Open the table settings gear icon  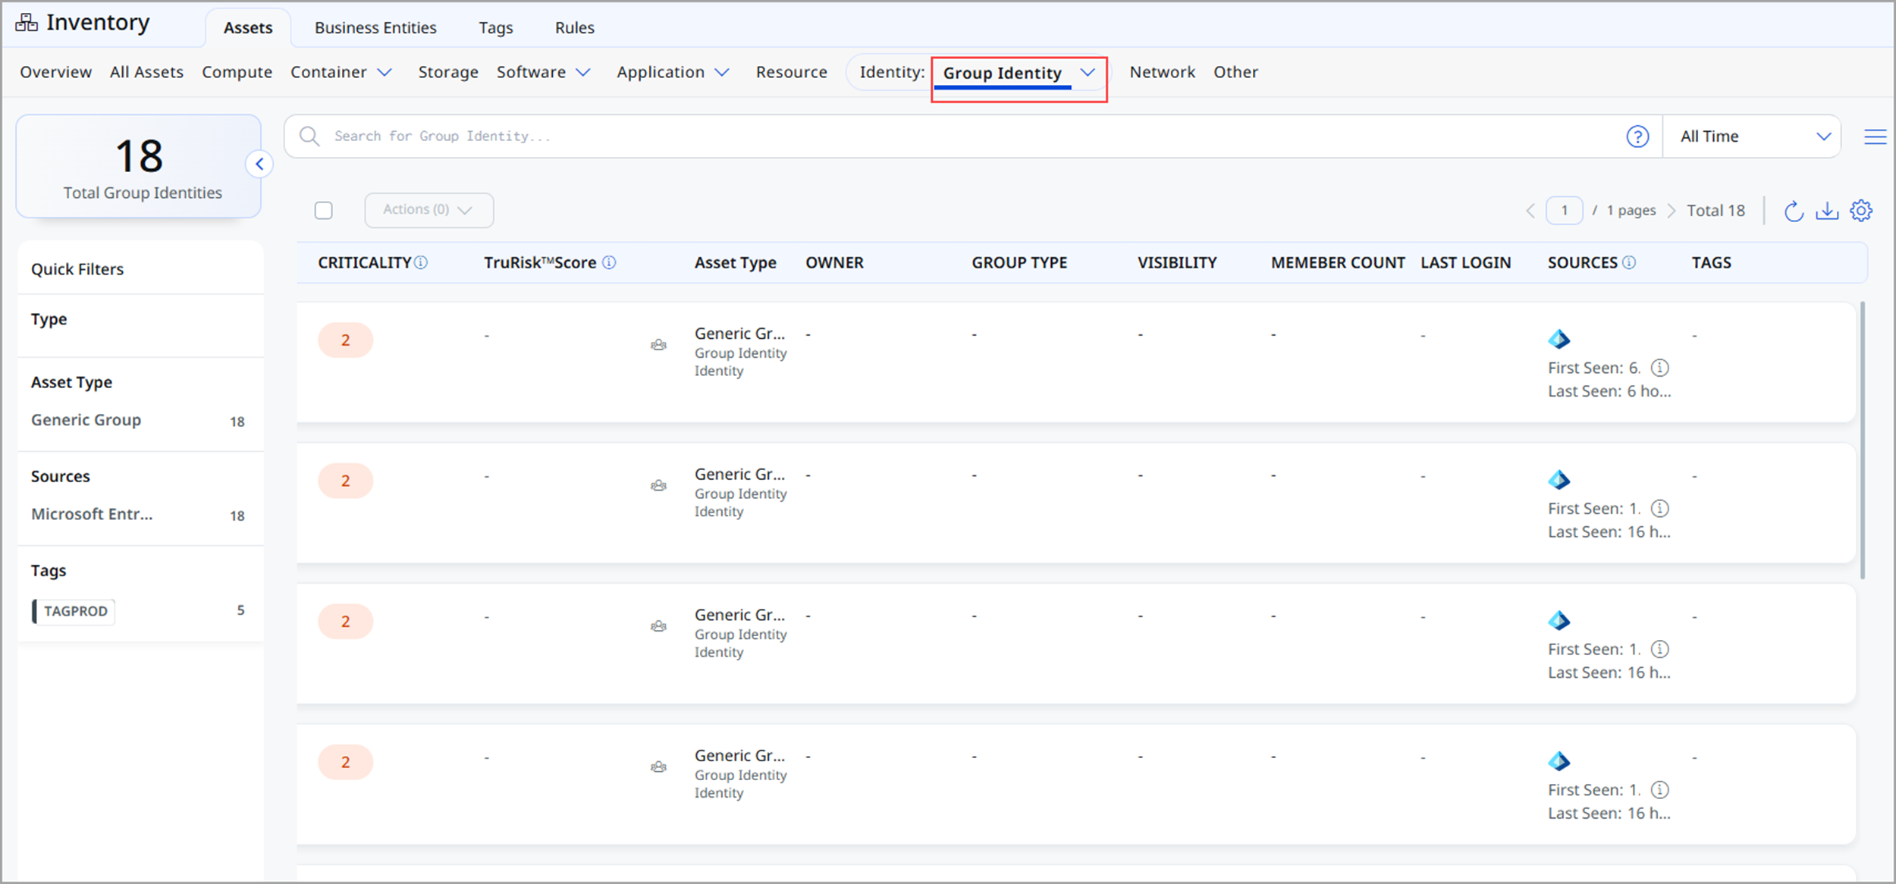[x=1861, y=211]
